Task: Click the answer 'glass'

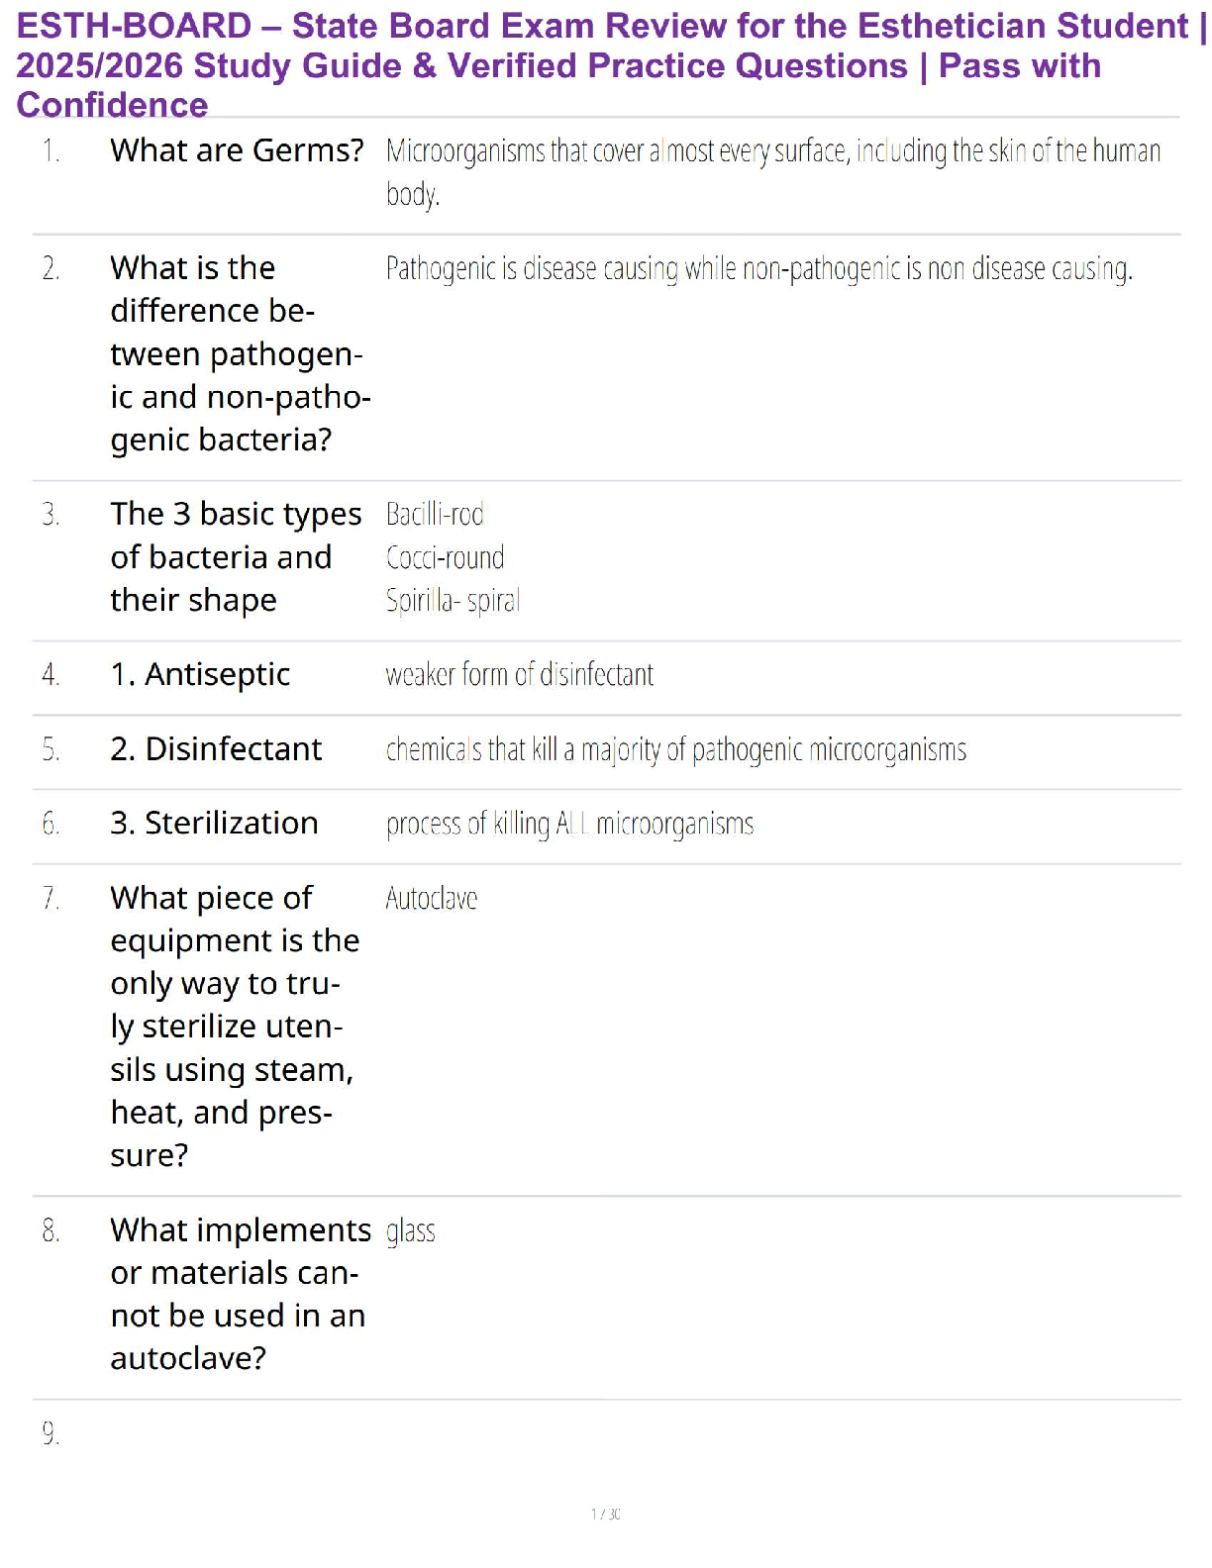Action: (x=410, y=1231)
